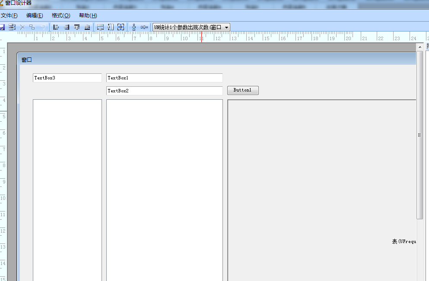Select the TextBox3 input field

tap(67, 78)
